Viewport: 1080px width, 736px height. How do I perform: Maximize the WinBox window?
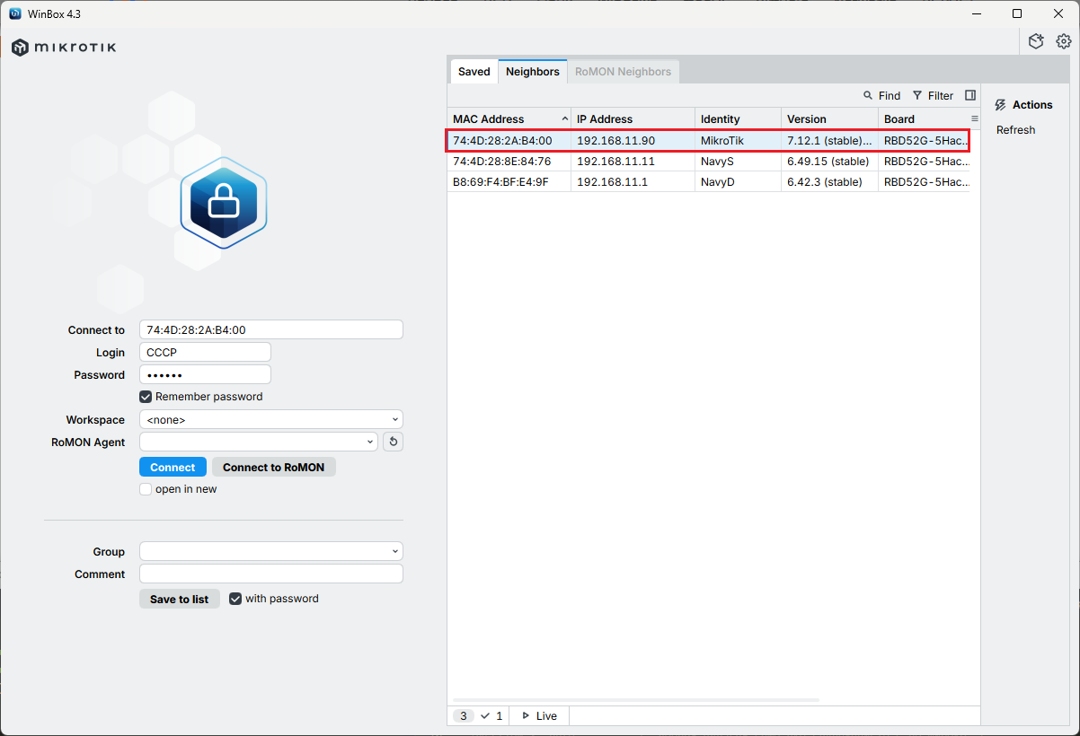1017,13
